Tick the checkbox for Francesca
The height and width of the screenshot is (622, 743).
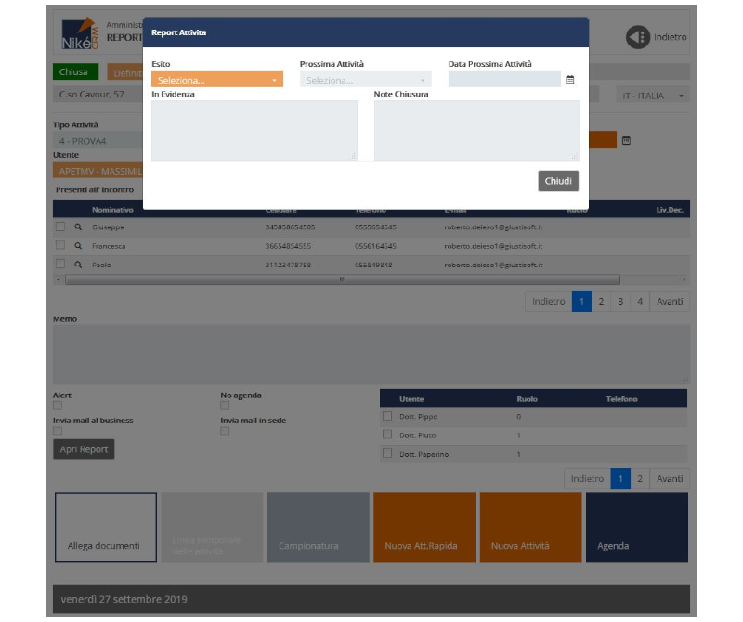pyautogui.click(x=60, y=245)
